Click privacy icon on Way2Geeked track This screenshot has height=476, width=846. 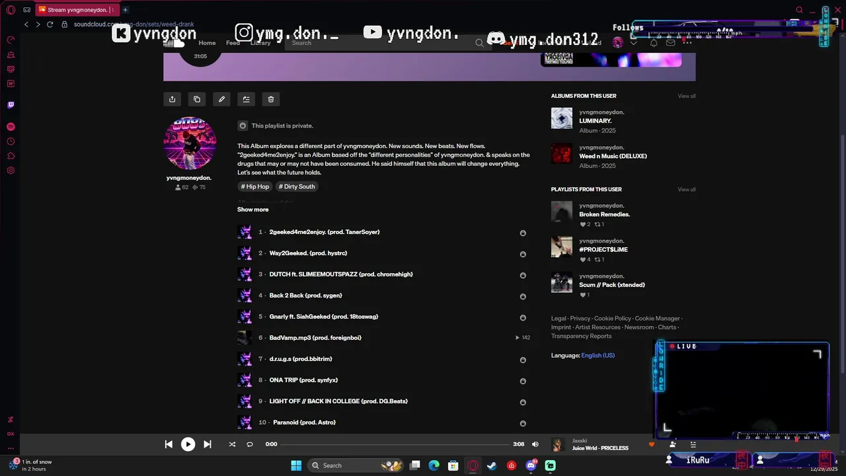[x=523, y=254]
